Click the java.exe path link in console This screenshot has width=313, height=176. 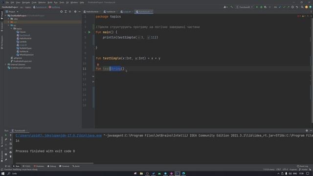(59, 135)
